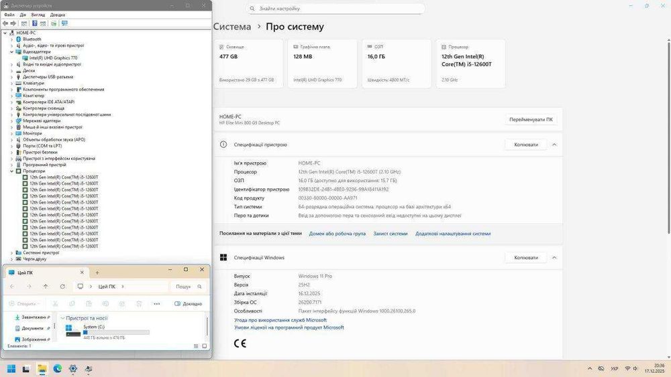Collapse the HOME-PC root node
This screenshot has height=377, width=671.
click(x=5, y=33)
